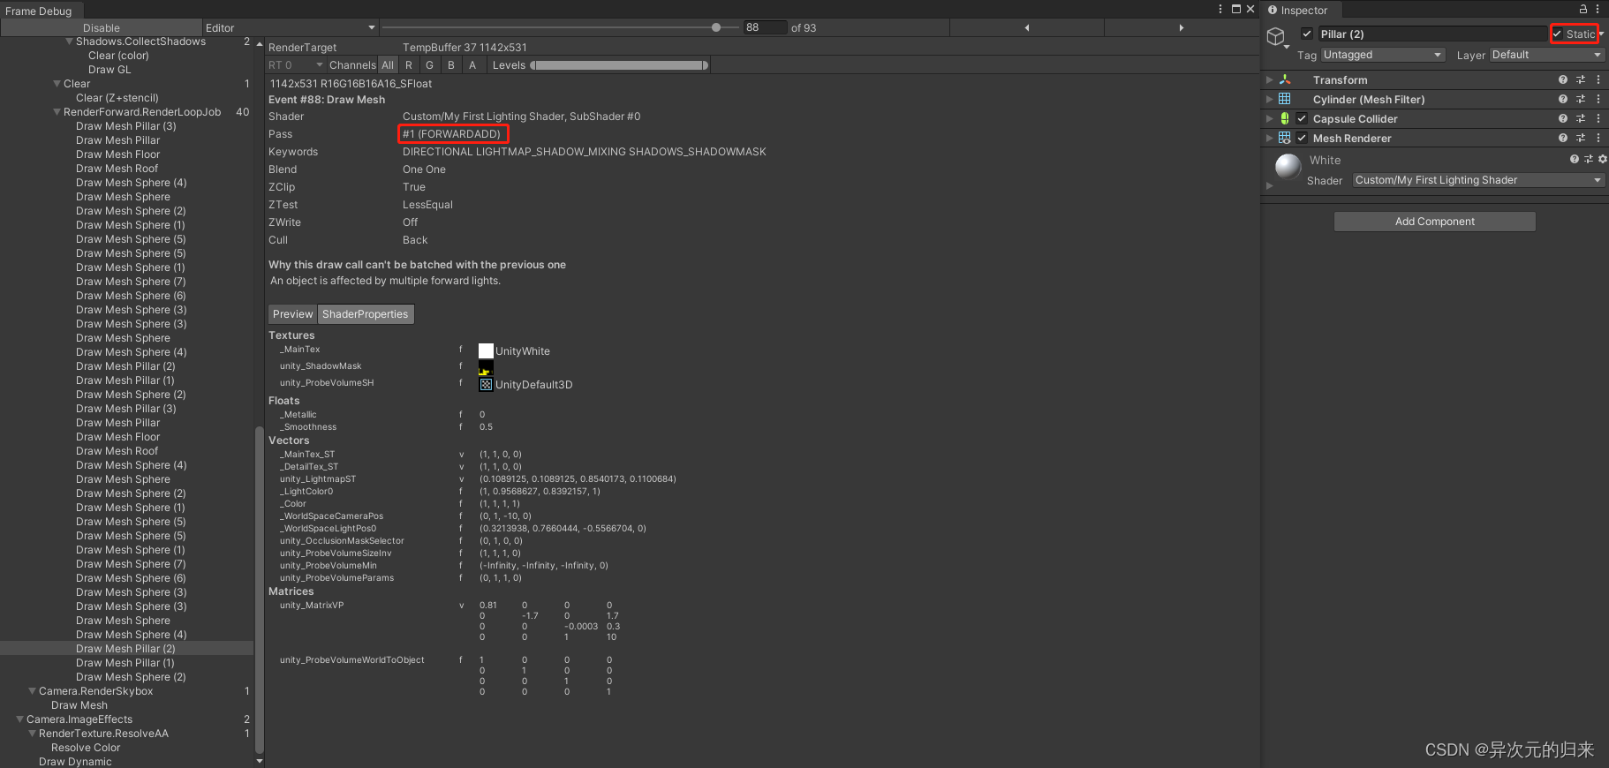Open the Tag Untagged dropdown

click(1383, 55)
